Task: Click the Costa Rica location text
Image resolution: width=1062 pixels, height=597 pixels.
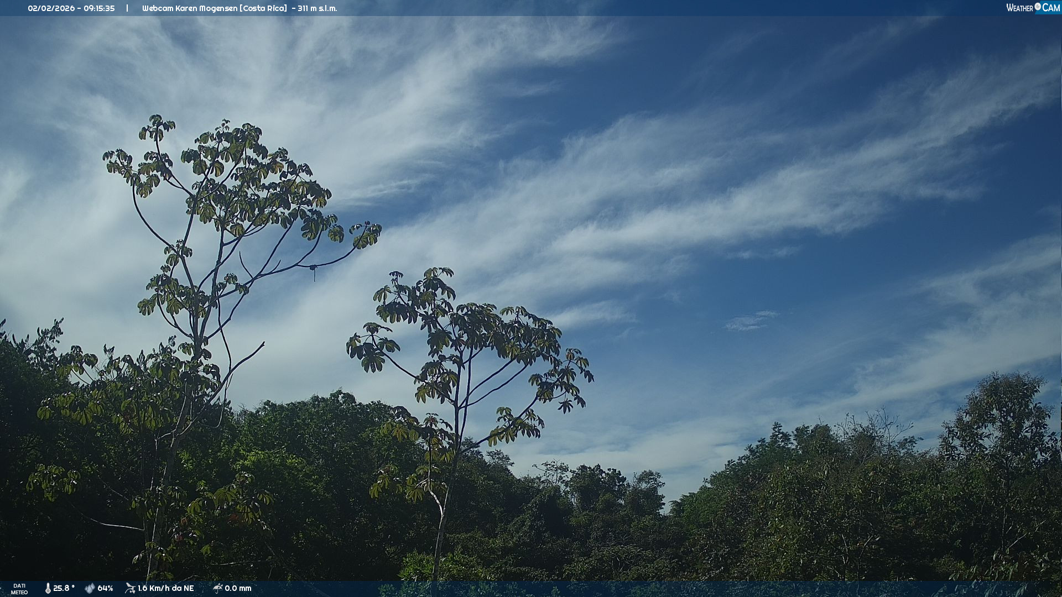Action: 263,8
